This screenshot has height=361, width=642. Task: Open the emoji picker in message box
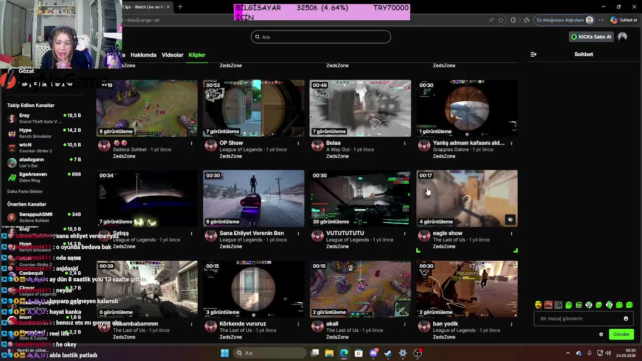click(626, 318)
